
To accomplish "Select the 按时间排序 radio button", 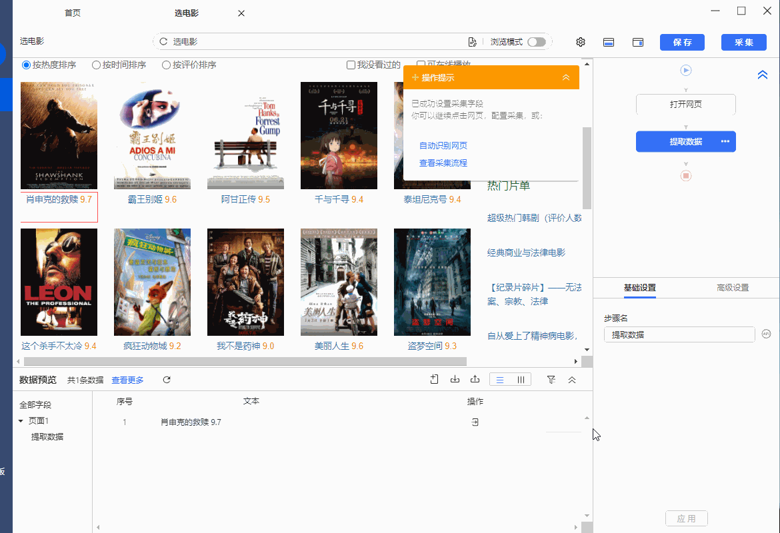I will click(x=97, y=65).
